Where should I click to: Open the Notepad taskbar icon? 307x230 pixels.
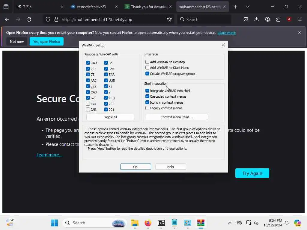(x=174, y=223)
